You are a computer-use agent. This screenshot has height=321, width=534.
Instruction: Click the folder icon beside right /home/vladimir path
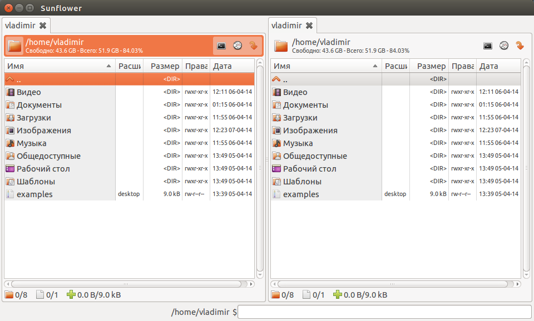[281, 46]
